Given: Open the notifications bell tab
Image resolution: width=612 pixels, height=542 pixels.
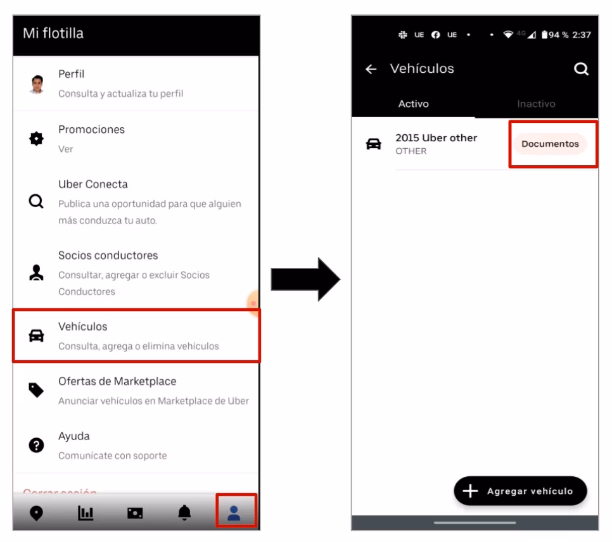Looking at the screenshot, I should 184,513.
